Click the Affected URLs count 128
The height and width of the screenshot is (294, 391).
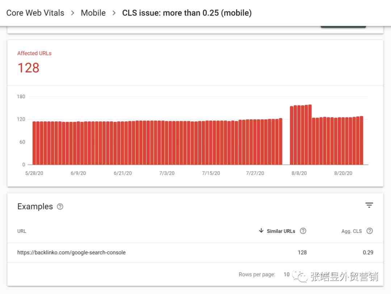pyautogui.click(x=29, y=68)
